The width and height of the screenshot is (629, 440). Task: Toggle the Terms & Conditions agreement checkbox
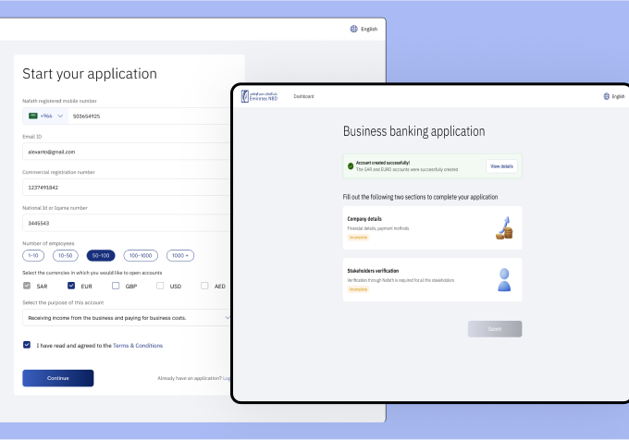point(27,345)
